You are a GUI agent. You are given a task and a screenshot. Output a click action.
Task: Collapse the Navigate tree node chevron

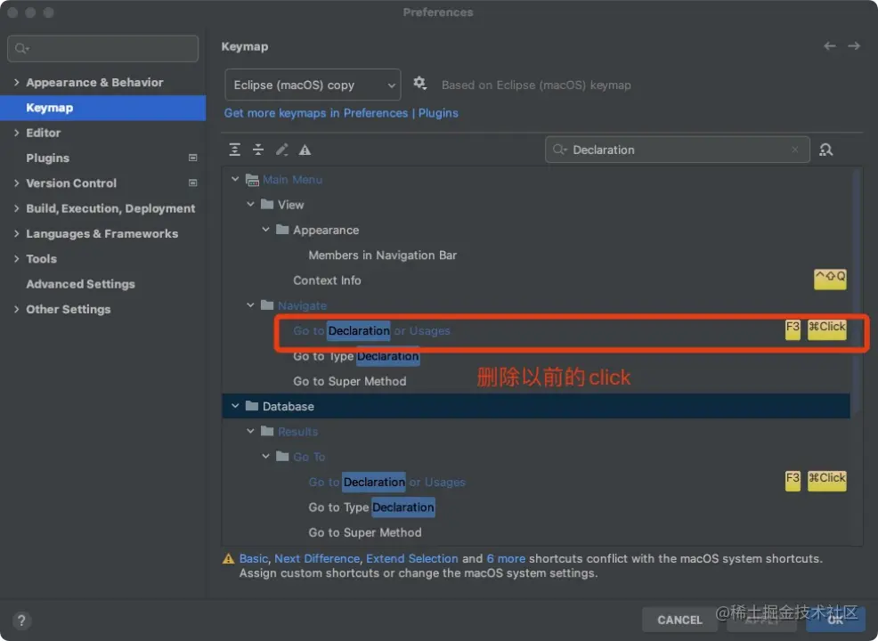[250, 305]
